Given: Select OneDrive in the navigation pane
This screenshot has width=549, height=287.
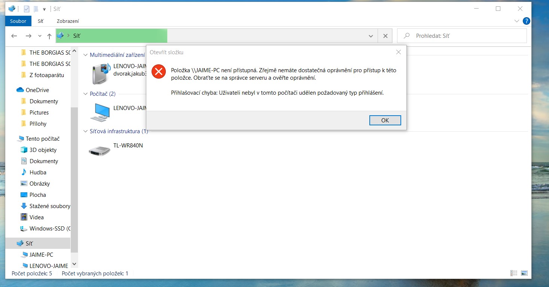Looking at the screenshot, I should pos(37,90).
